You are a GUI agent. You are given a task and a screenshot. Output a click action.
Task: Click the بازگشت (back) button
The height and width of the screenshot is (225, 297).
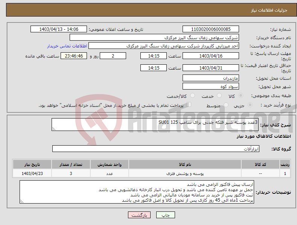(x=139, y=215)
